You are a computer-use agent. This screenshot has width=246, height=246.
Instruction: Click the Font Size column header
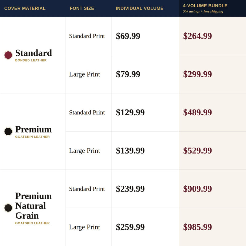pyautogui.click(x=82, y=8)
